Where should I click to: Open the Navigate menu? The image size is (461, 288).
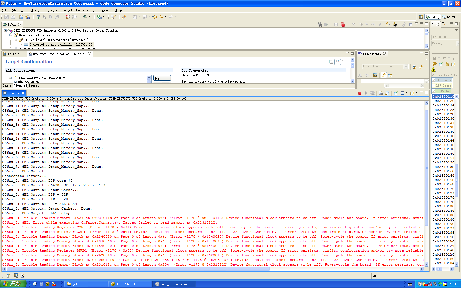[38, 10]
